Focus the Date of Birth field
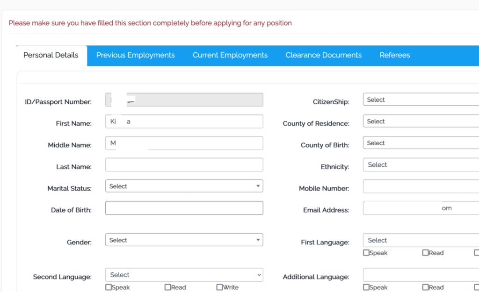 coord(184,208)
